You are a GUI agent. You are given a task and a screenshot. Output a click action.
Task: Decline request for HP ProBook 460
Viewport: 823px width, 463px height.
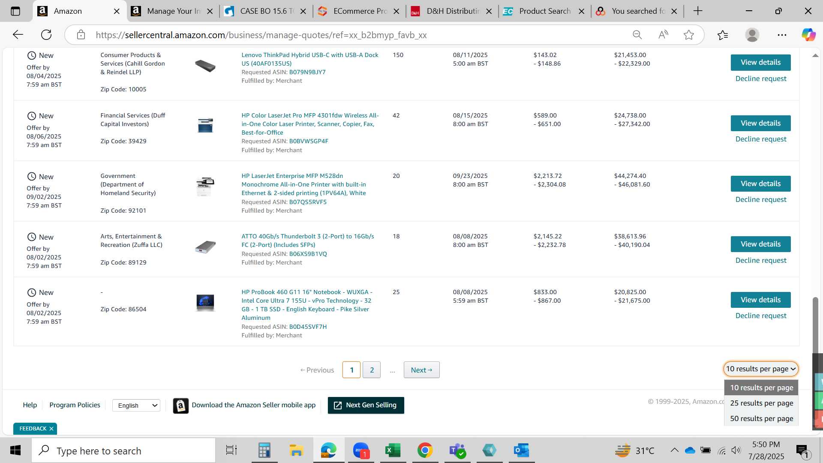[x=761, y=316]
